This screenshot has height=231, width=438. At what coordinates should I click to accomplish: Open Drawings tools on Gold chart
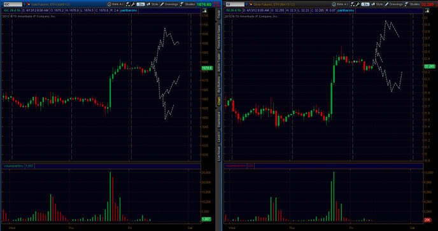click(169, 4)
